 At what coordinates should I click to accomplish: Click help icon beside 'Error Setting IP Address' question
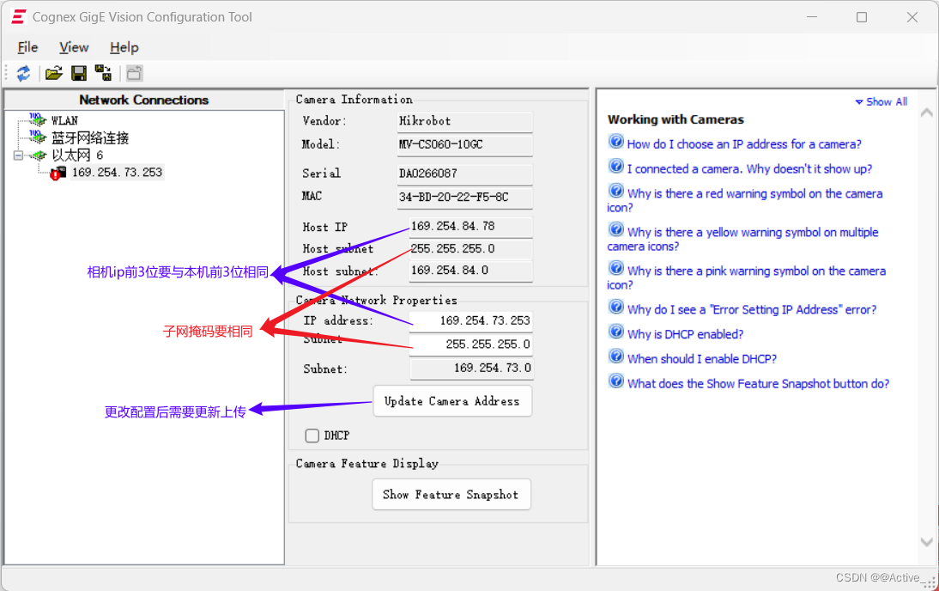615,307
